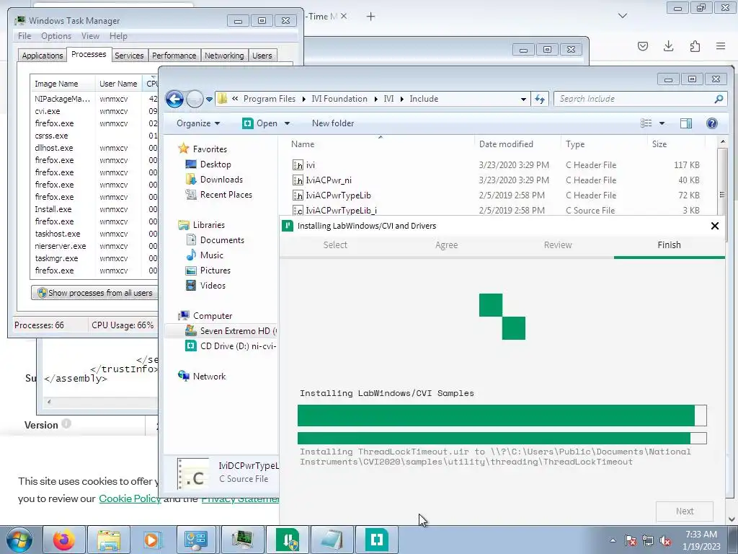Click the search magnifier in Explorer

tap(719, 99)
